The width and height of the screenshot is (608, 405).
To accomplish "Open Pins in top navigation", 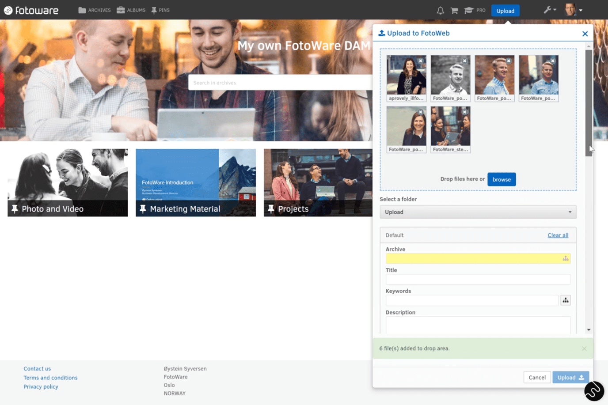I will pyautogui.click(x=160, y=10).
